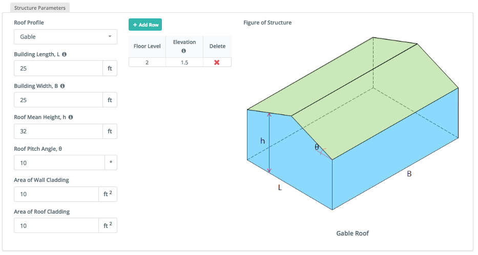The image size is (478, 255).
Task: Click info icon next to Building Length
Action: [65, 54]
